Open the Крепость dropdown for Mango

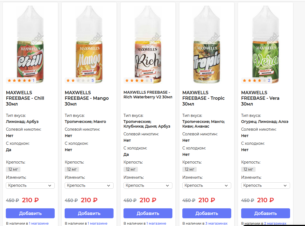coord(89,185)
